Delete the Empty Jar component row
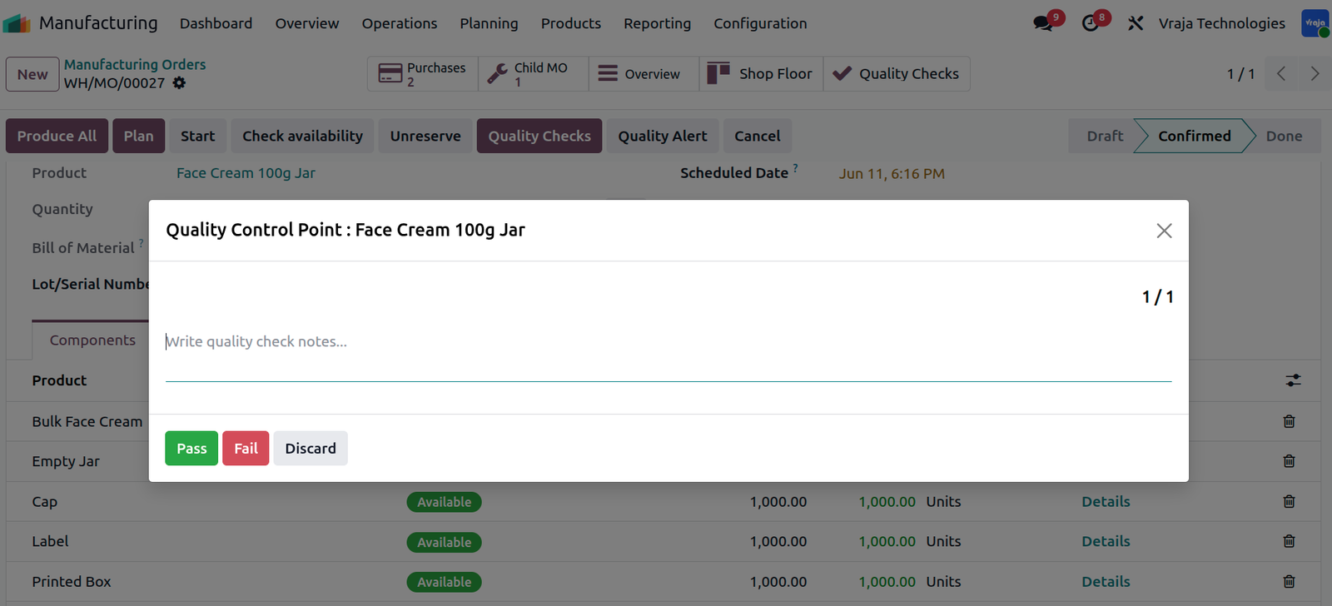This screenshot has height=606, width=1332. 1289,461
